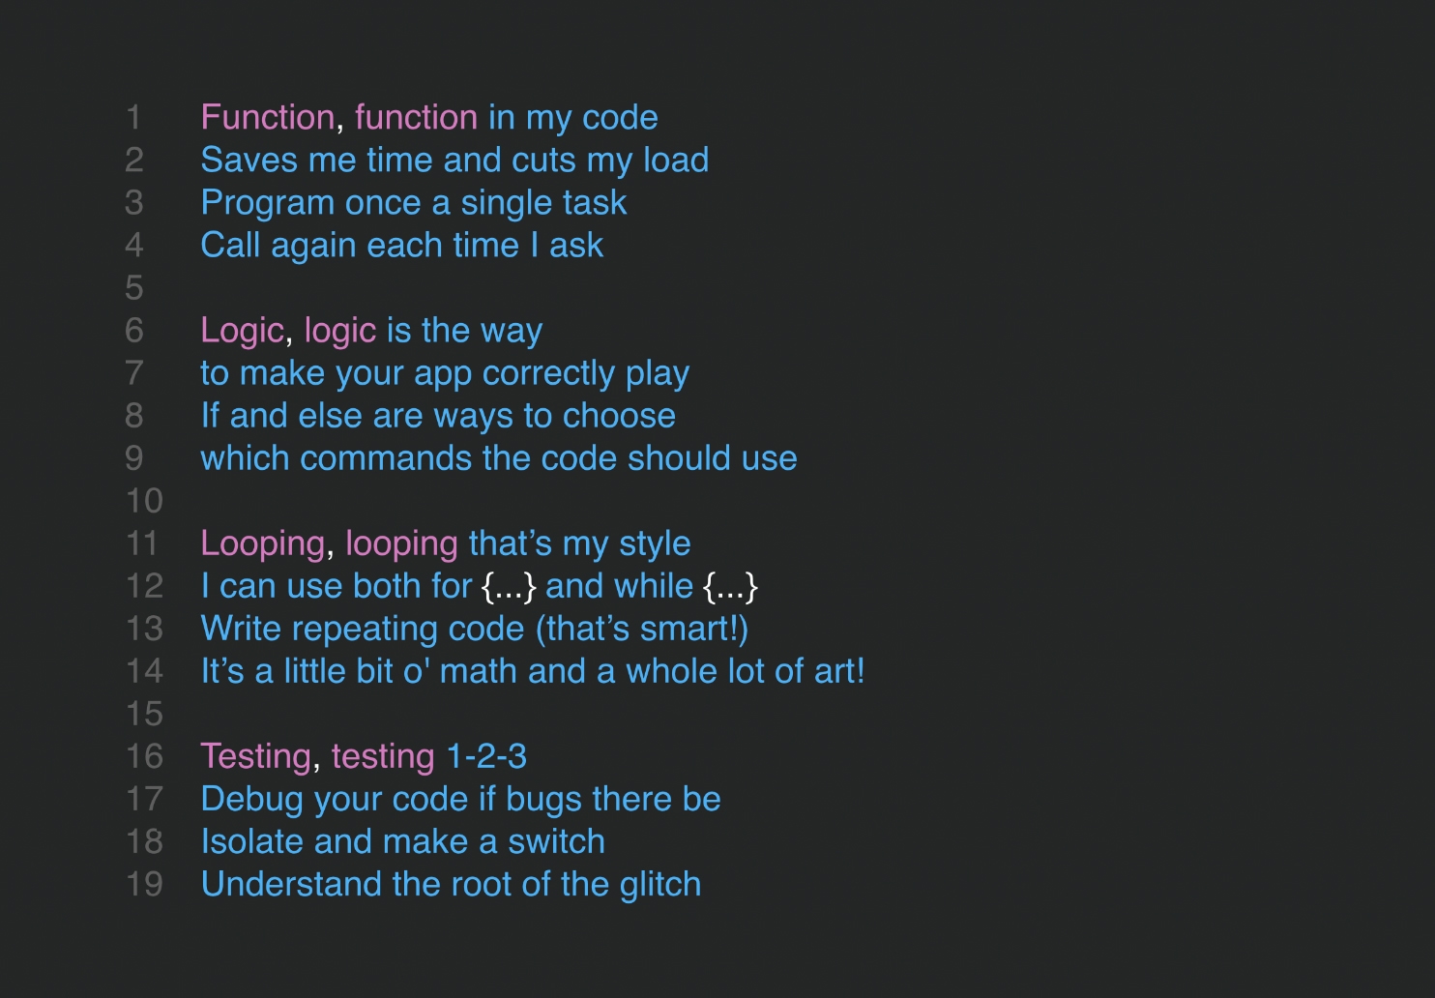Click the text "to make your app correctly play"
This screenshot has height=998, width=1435.
click(444, 373)
